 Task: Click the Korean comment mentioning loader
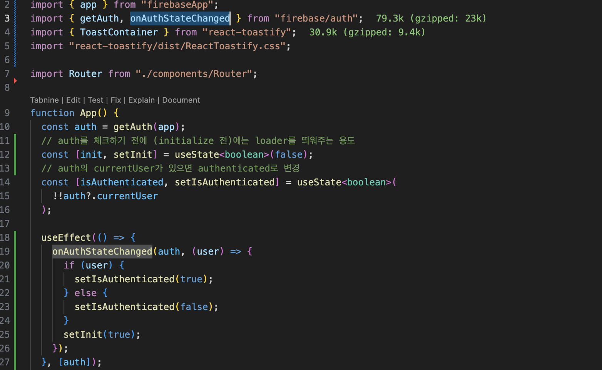(x=198, y=141)
